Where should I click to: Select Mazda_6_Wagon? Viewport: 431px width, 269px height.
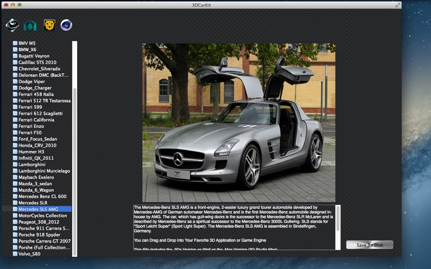(x=36, y=190)
